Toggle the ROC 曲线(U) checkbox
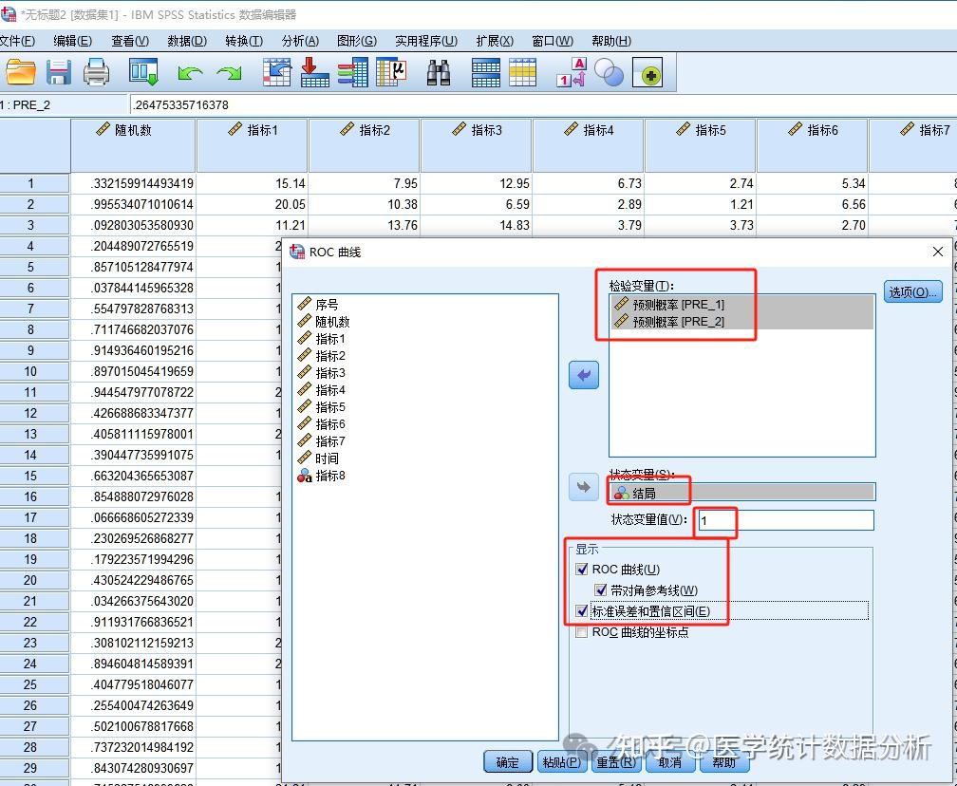The image size is (957, 786). 582,570
